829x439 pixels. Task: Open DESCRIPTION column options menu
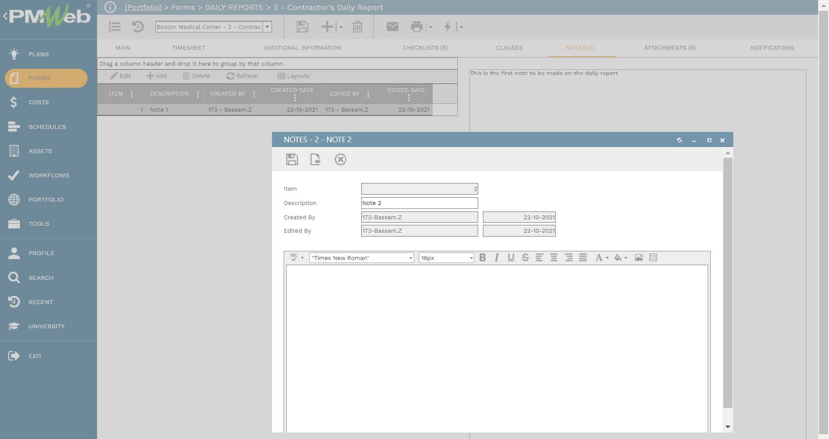tap(198, 94)
